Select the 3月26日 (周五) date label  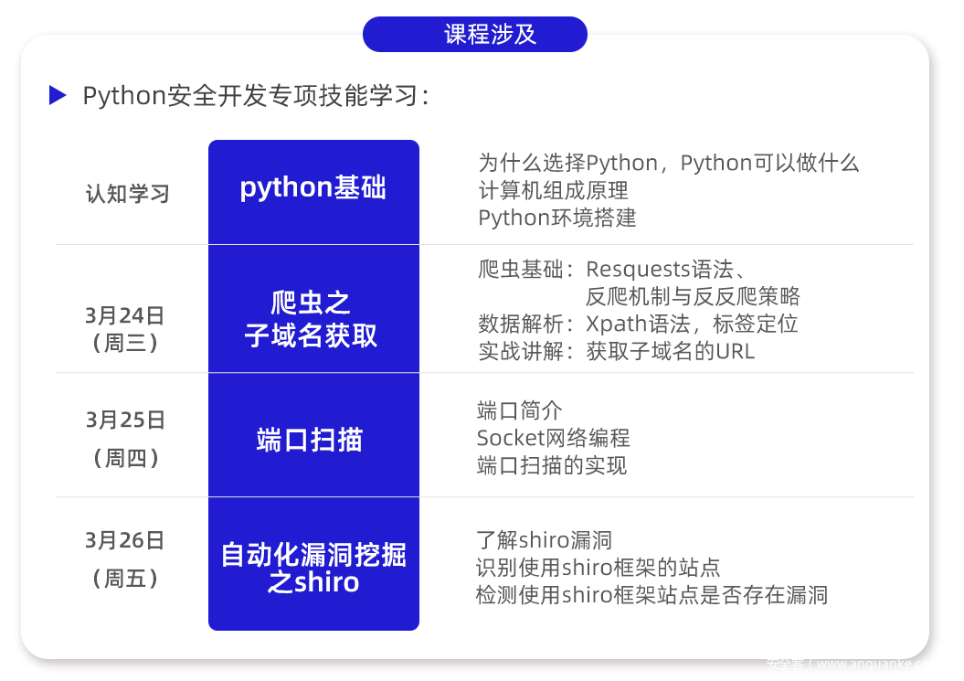point(125,559)
